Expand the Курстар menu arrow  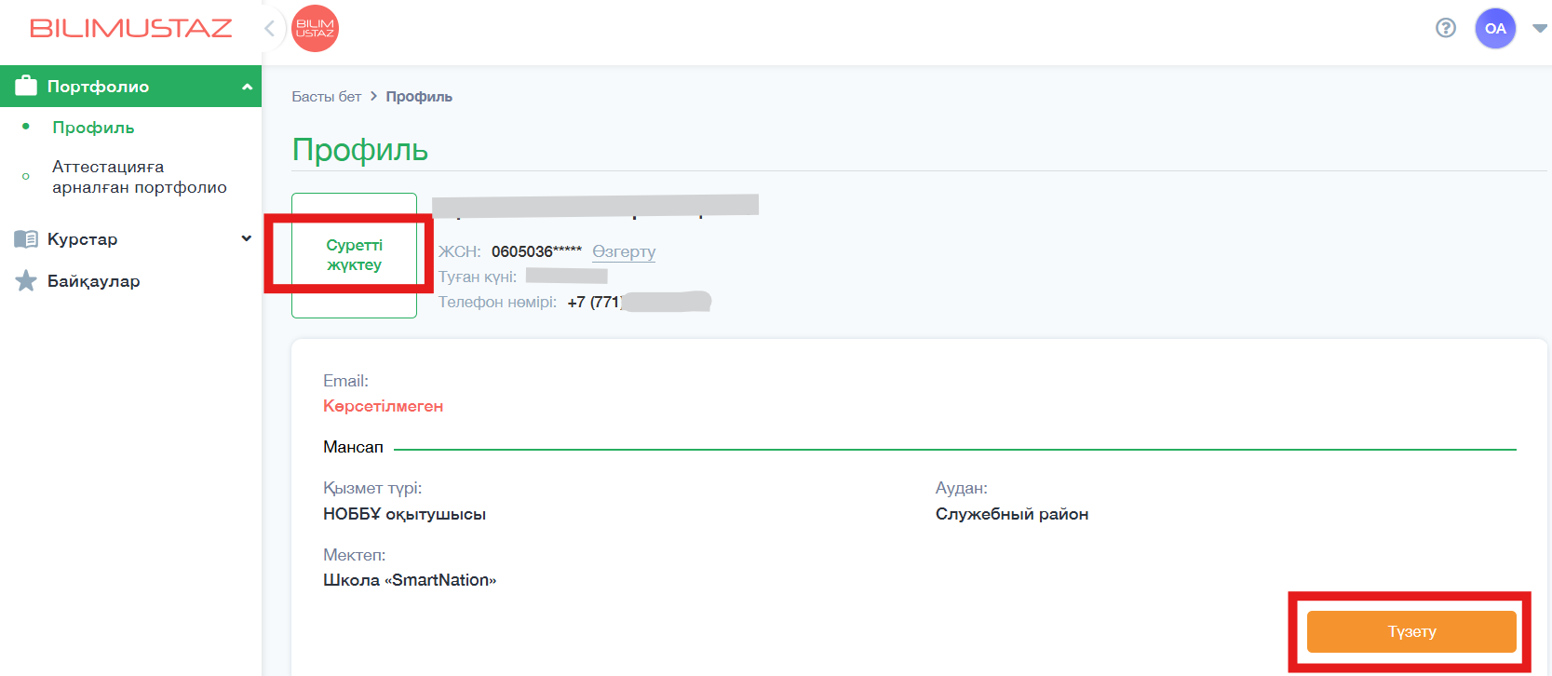click(247, 239)
